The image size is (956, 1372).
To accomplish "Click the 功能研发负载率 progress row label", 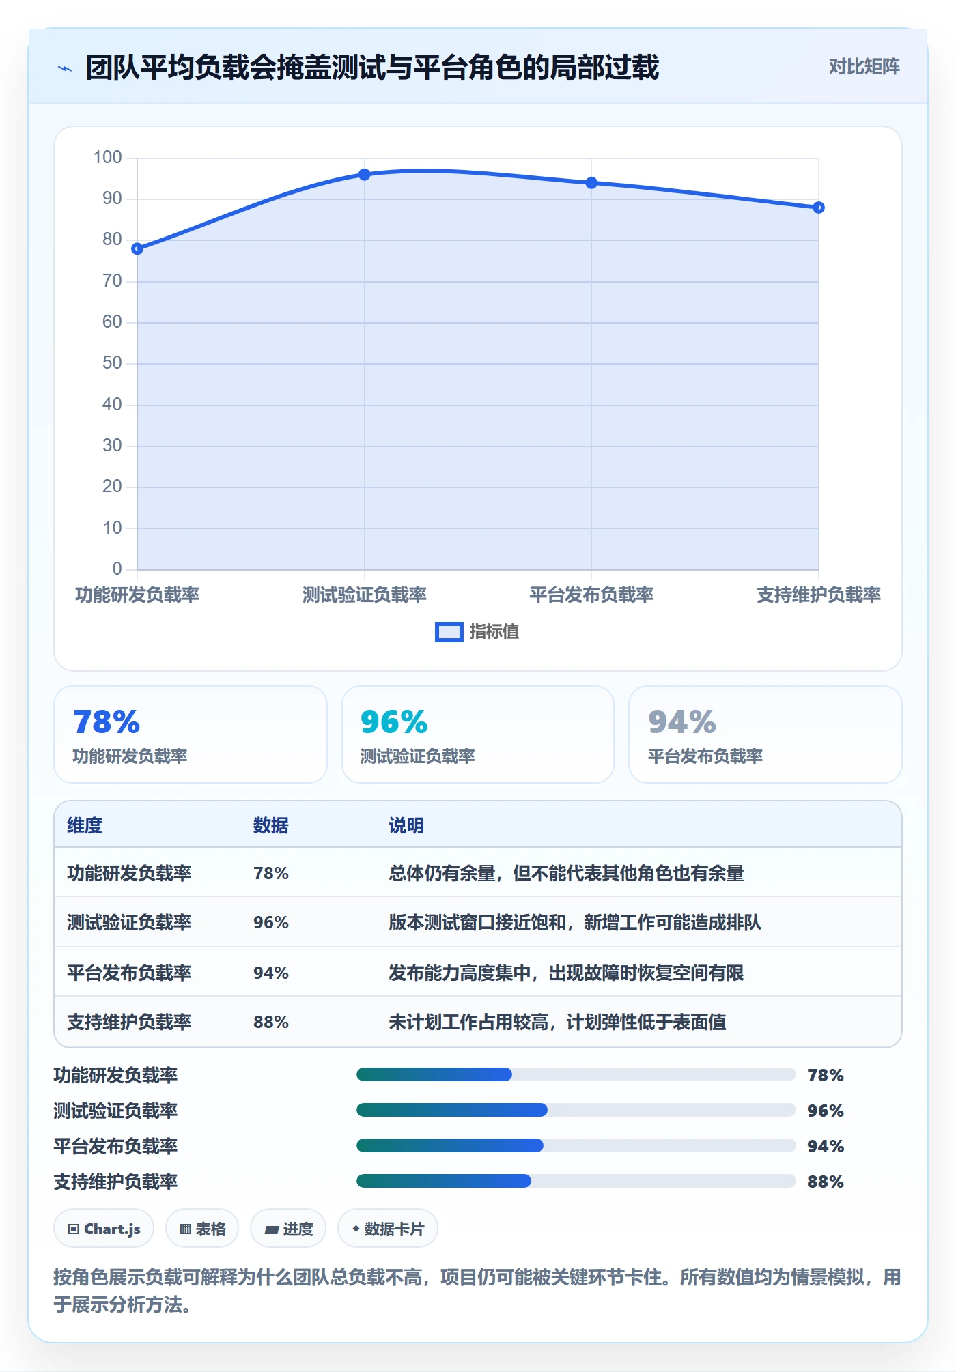I will [x=115, y=1075].
